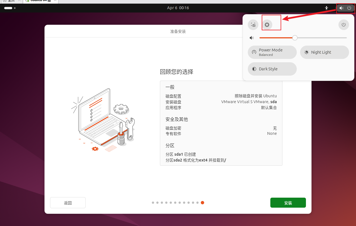Screen dimensions: 356x226
Task: Go back with the 返回 button
Action: click(68, 203)
